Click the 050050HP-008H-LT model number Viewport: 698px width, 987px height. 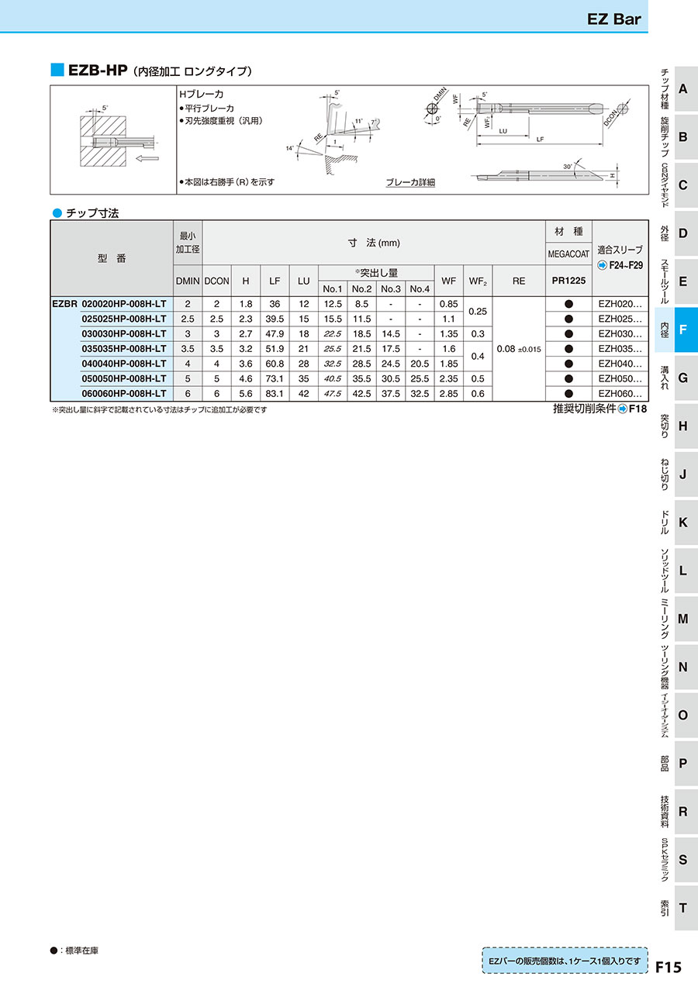124,378
